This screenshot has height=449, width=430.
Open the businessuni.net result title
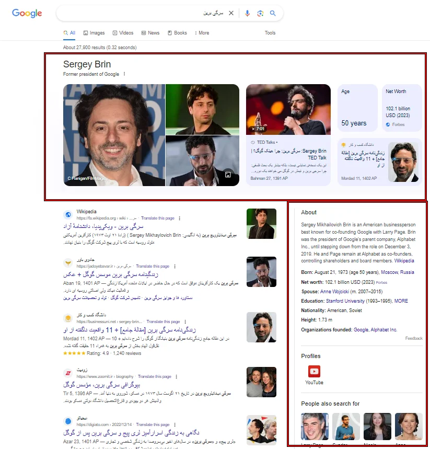[130, 330]
